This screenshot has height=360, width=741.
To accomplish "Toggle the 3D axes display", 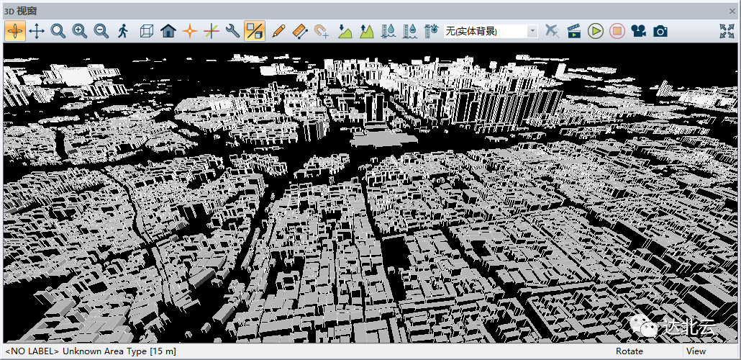I will pyautogui.click(x=212, y=31).
